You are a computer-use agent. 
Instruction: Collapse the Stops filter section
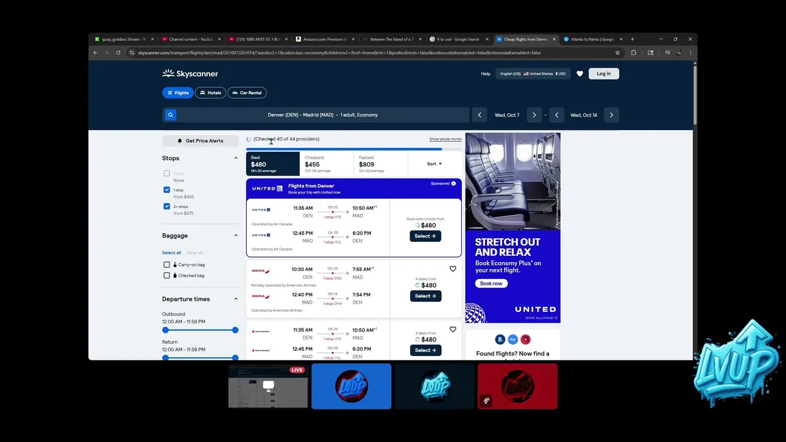(235, 158)
